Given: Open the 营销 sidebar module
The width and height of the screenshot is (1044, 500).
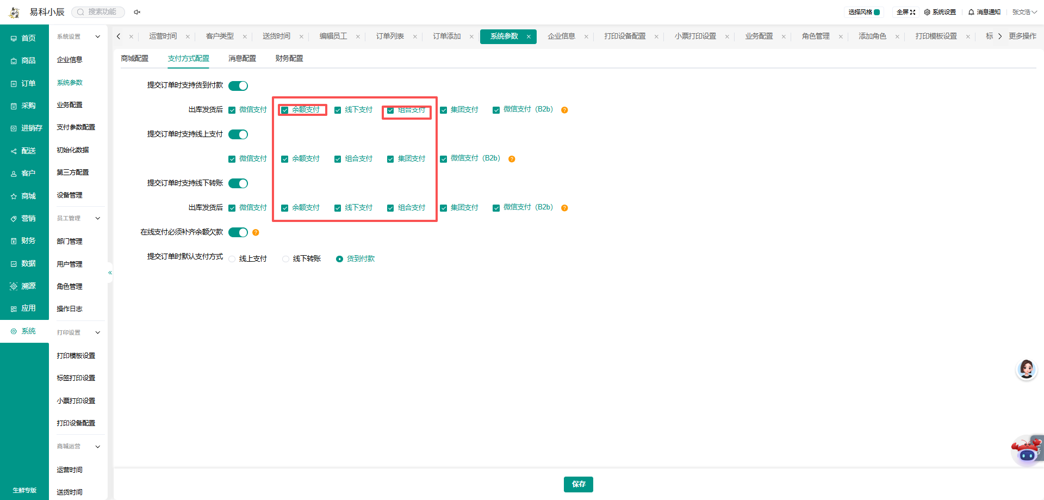Looking at the screenshot, I should [24, 219].
